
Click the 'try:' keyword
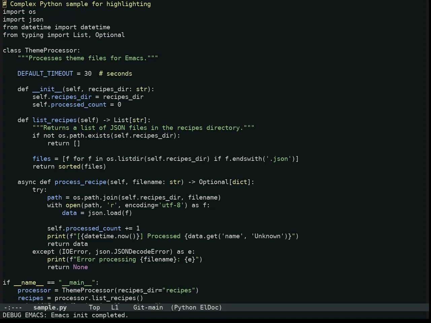(x=40, y=190)
